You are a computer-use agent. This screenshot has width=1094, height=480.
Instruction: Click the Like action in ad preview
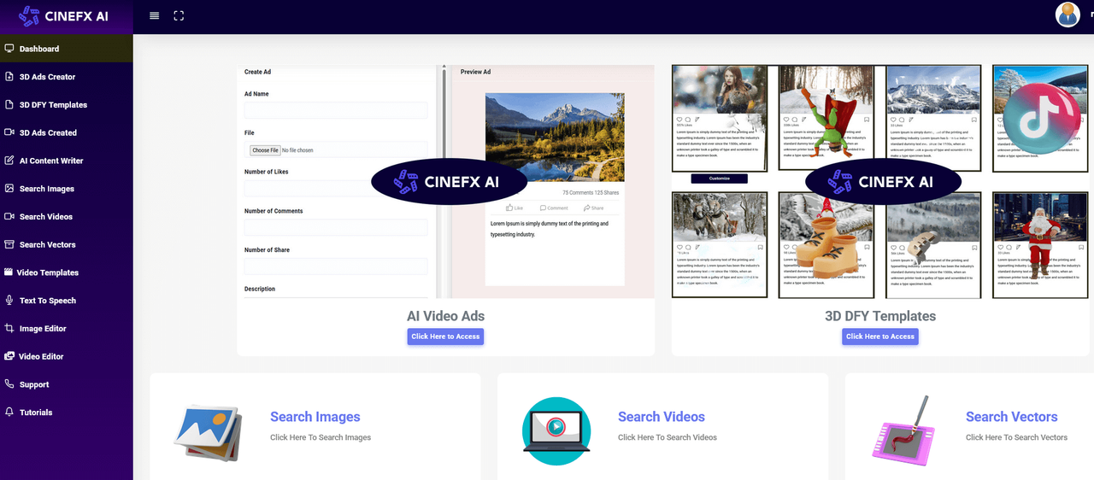tap(515, 208)
